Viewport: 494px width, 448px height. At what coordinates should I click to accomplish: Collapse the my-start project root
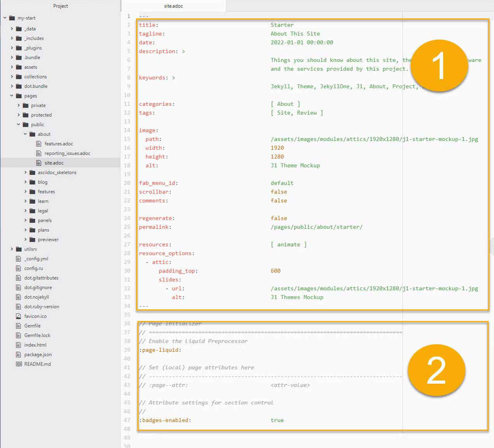click(x=5, y=18)
